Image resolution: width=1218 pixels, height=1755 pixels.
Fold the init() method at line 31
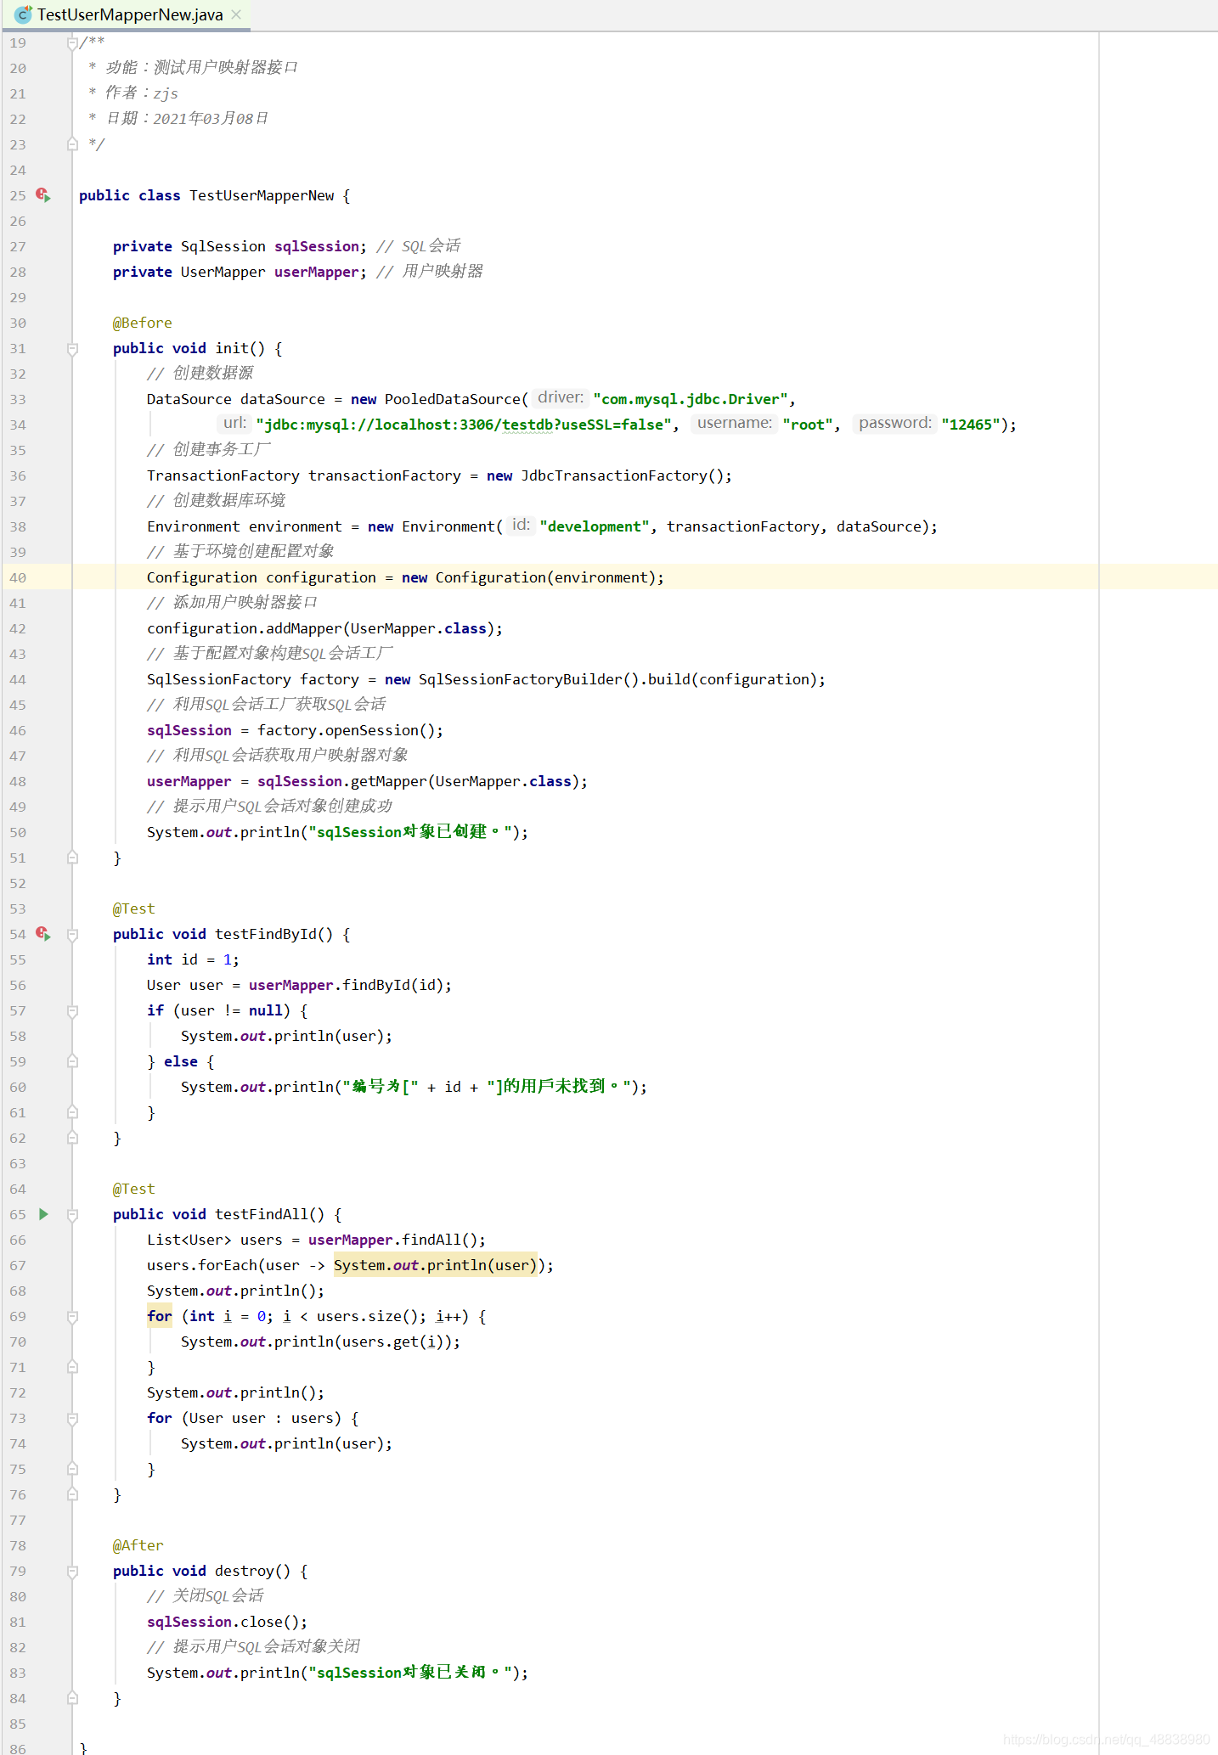point(72,349)
